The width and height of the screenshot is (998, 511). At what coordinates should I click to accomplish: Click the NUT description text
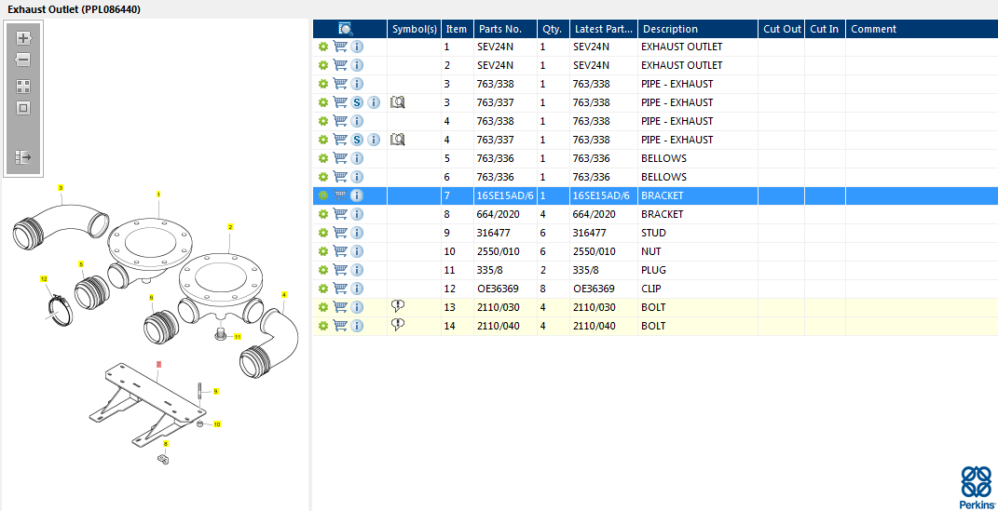pos(651,251)
